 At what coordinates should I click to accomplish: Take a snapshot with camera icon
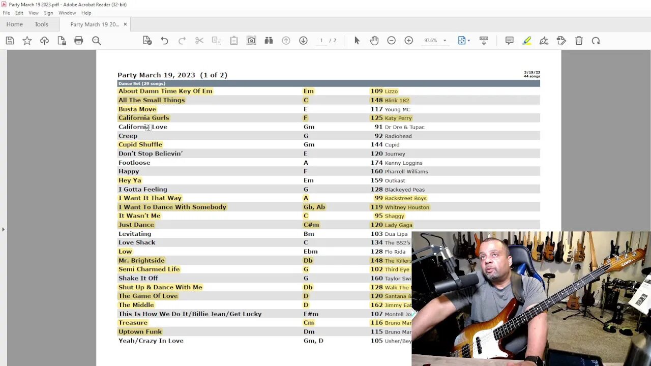pyautogui.click(x=251, y=41)
